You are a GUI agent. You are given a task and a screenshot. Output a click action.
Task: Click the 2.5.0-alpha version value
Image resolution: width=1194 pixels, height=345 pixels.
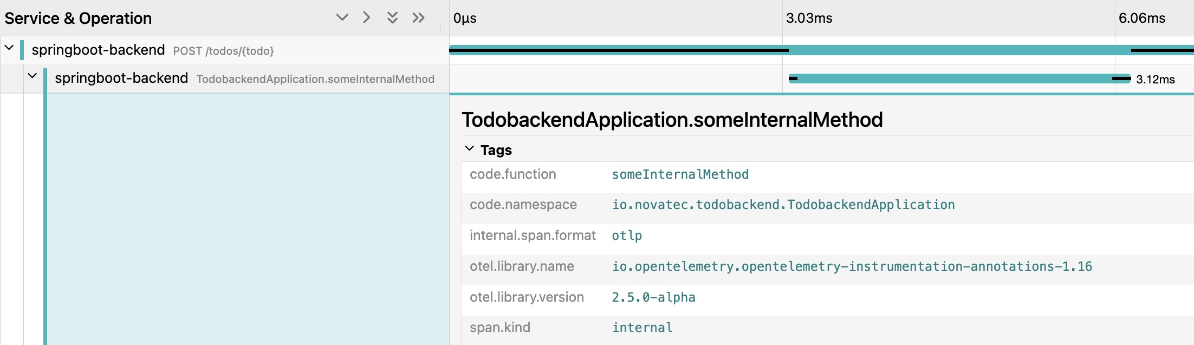[x=653, y=297]
